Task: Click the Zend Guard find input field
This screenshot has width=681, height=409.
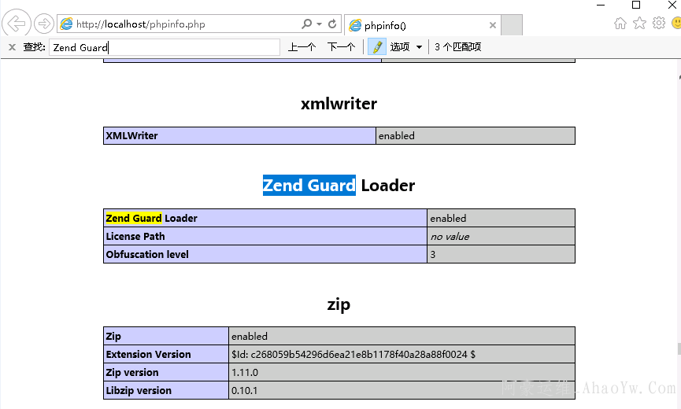Action: pos(164,47)
